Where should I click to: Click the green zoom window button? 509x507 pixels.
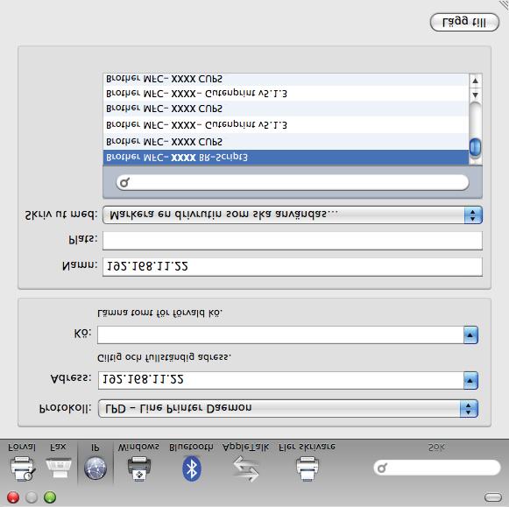tap(50, 497)
